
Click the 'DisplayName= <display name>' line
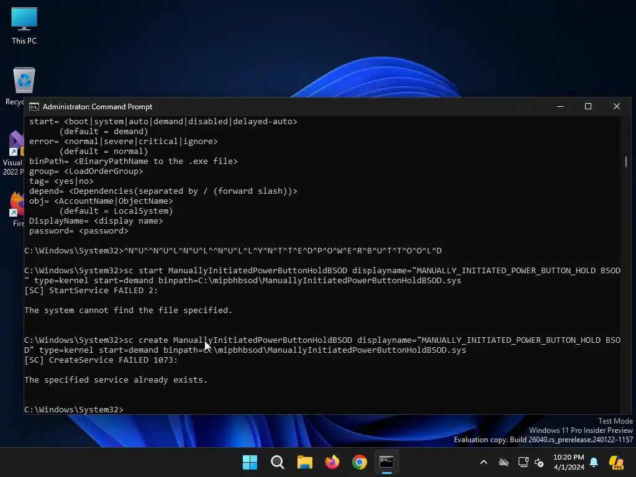tap(96, 221)
